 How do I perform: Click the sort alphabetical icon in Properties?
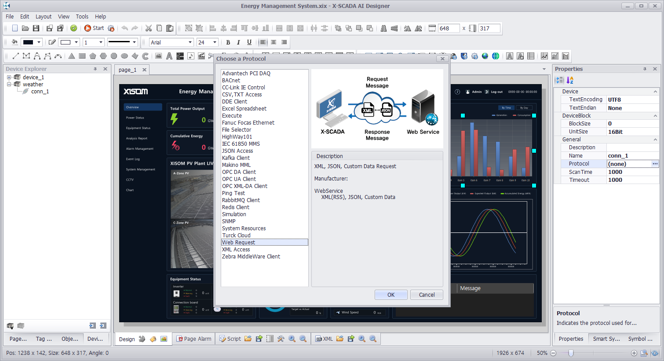pos(570,80)
